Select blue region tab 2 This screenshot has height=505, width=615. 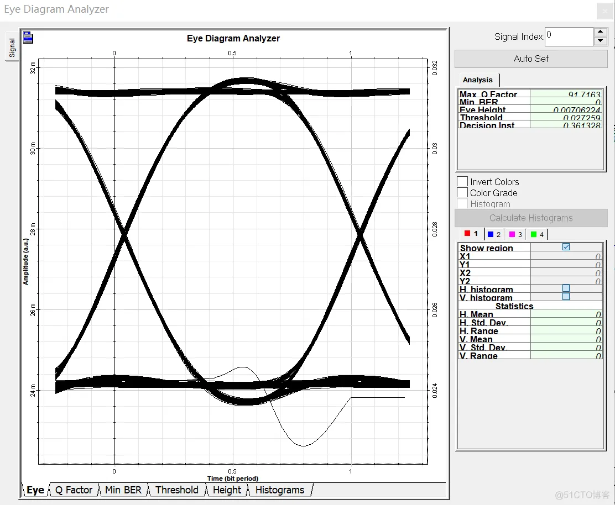pos(494,234)
